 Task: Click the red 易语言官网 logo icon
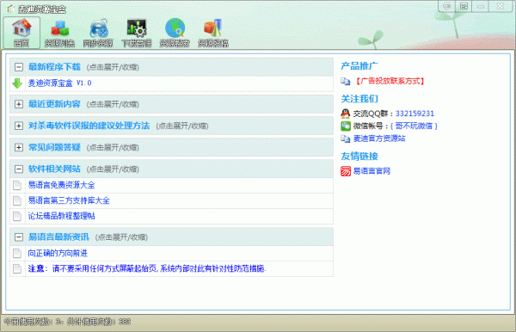click(346, 171)
